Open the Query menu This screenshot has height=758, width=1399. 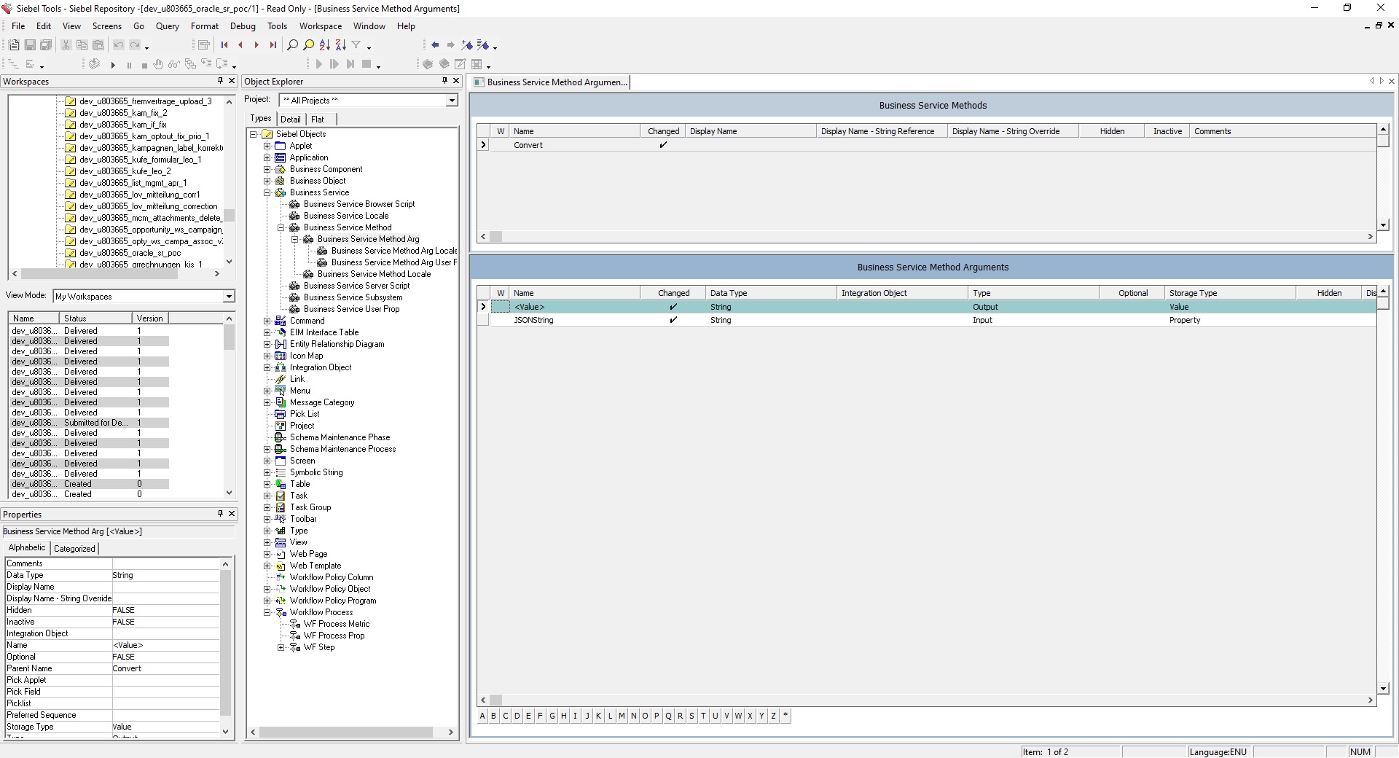coord(168,26)
